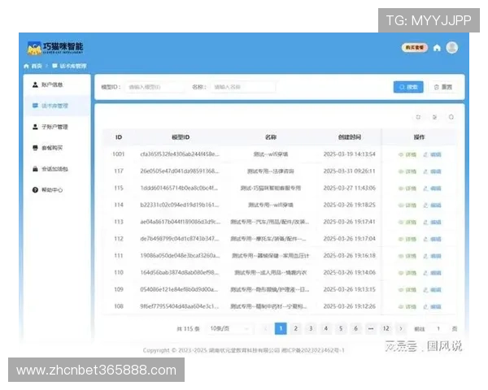Click 编辑 for row ID 112

pyautogui.click(x=433, y=239)
